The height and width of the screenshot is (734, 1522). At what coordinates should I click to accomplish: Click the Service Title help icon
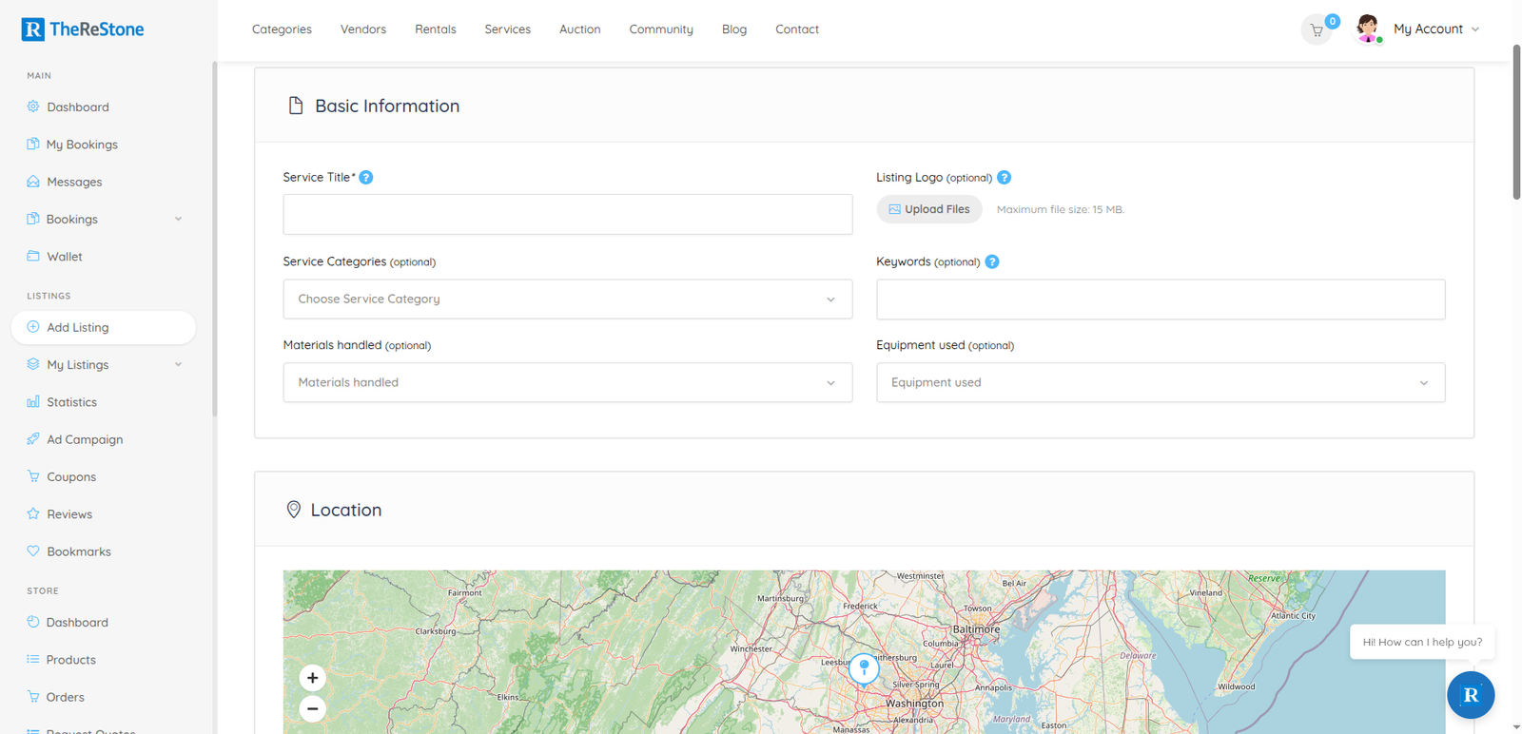coord(366,178)
